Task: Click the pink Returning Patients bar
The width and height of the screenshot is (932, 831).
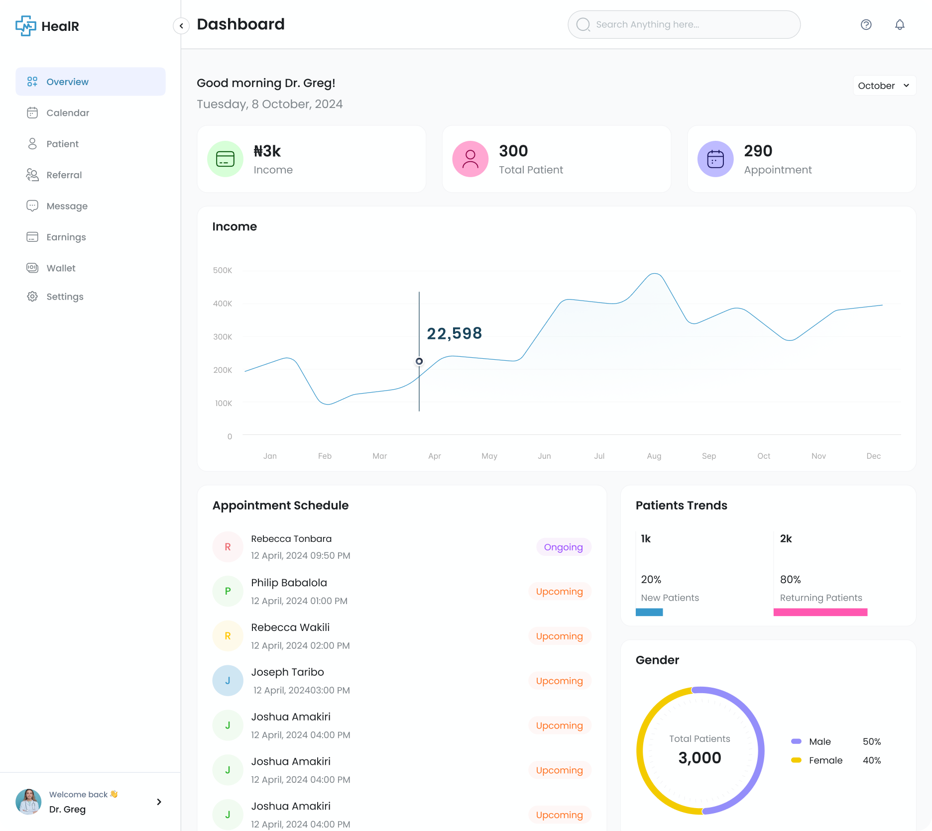Action: (x=820, y=612)
